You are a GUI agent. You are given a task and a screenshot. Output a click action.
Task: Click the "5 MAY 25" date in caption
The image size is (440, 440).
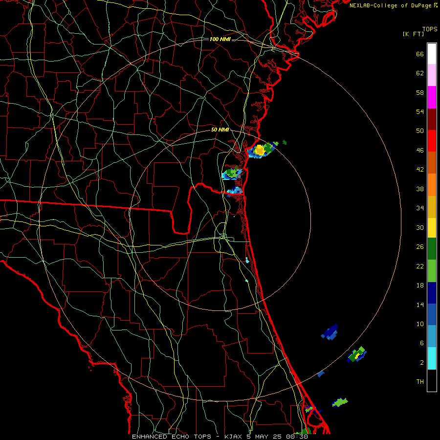pos(264,437)
